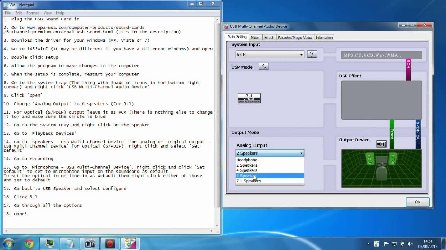The width and height of the screenshot is (446, 250).
Task: Click the '14. Go to recording' line
Action: [x=28, y=159]
